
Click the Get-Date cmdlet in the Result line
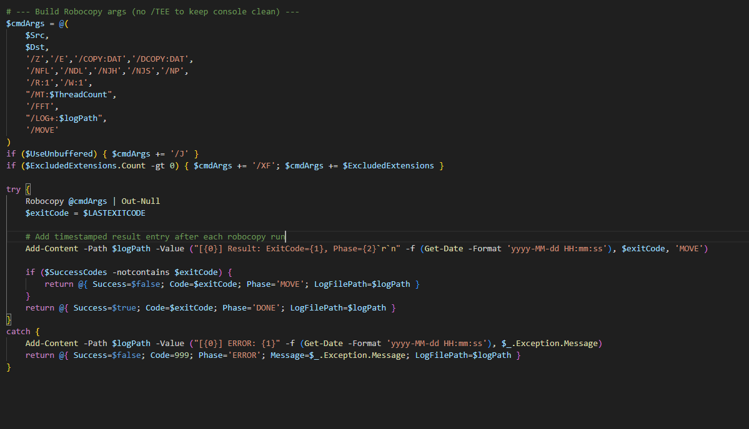pyautogui.click(x=444, y=249)
